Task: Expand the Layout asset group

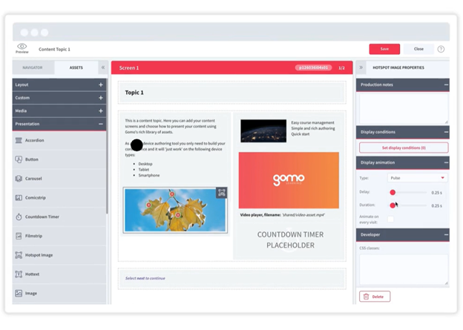Action: [101, 85]
